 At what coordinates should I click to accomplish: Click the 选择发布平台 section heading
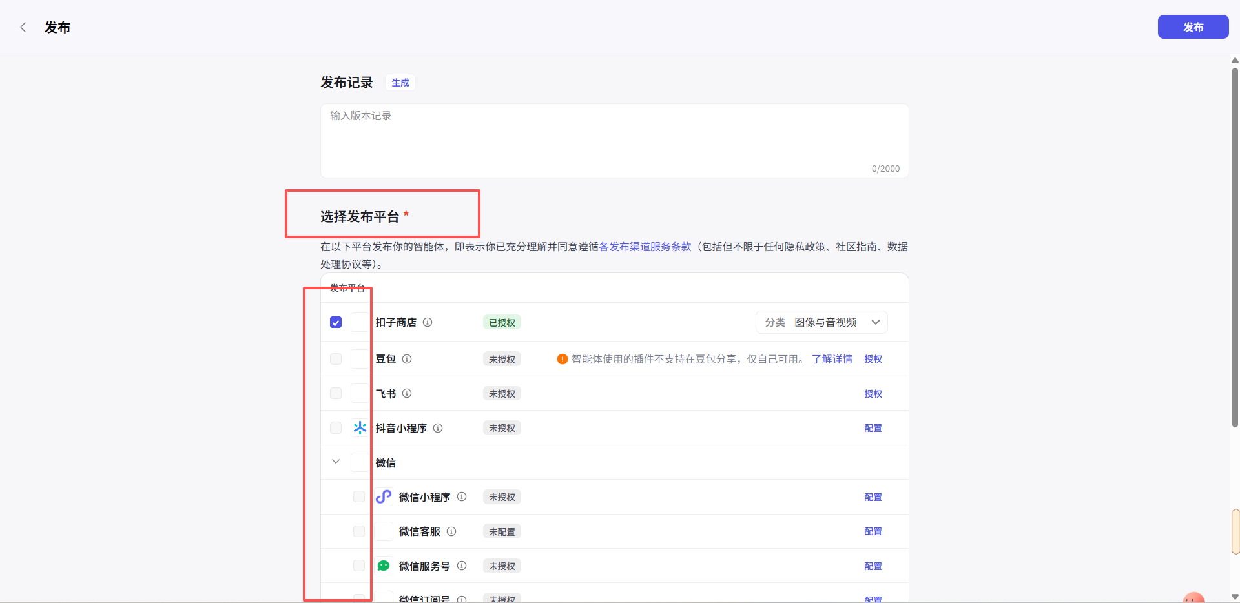pos(360,216)
